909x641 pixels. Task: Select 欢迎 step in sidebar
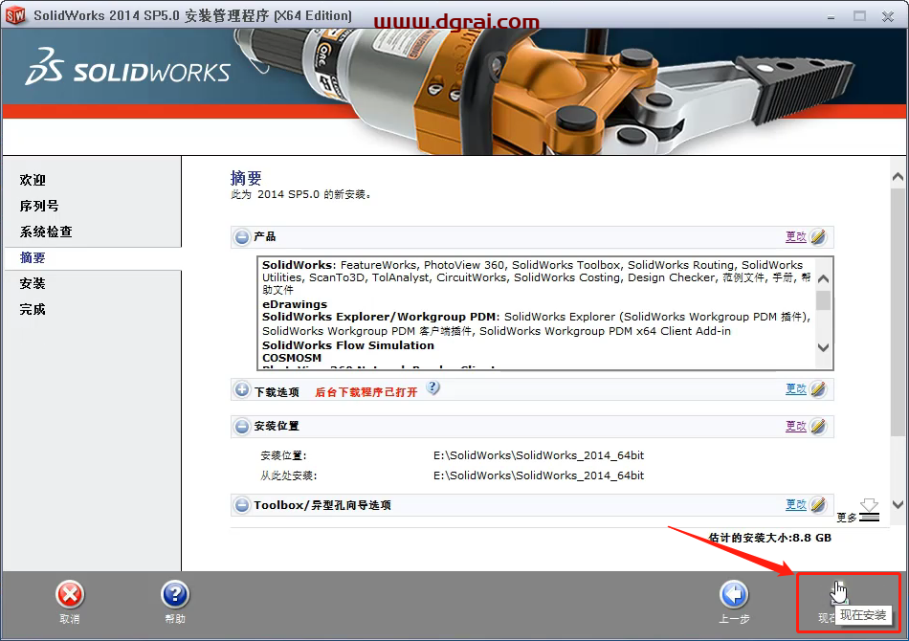(x=33, y=180)
